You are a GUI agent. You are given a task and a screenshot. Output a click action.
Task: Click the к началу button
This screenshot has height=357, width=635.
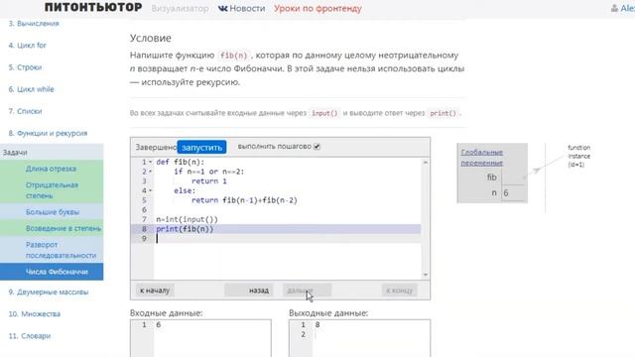click(155, 291)
